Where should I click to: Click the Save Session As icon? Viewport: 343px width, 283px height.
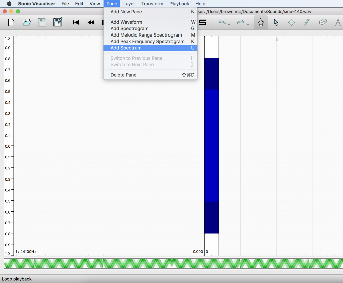click(58, 22)
